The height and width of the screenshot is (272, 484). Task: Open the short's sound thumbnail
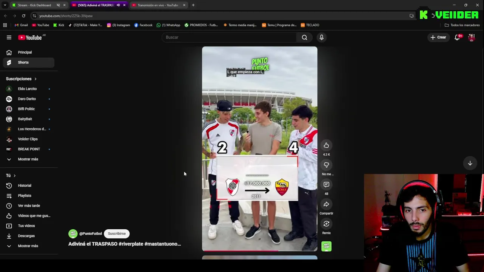tap(326, 246)
